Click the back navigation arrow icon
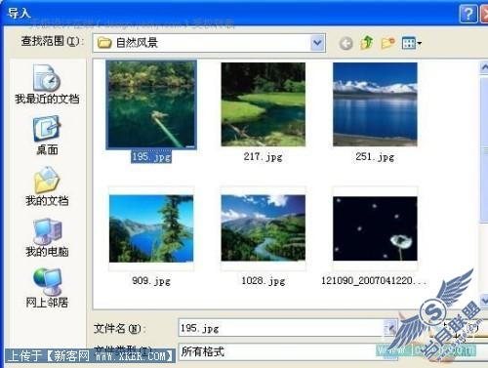 point(346,43)
